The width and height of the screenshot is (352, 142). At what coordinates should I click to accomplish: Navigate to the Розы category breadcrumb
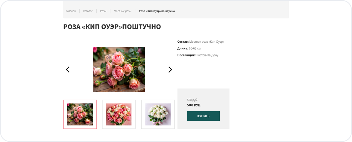(x=103, y=11)
